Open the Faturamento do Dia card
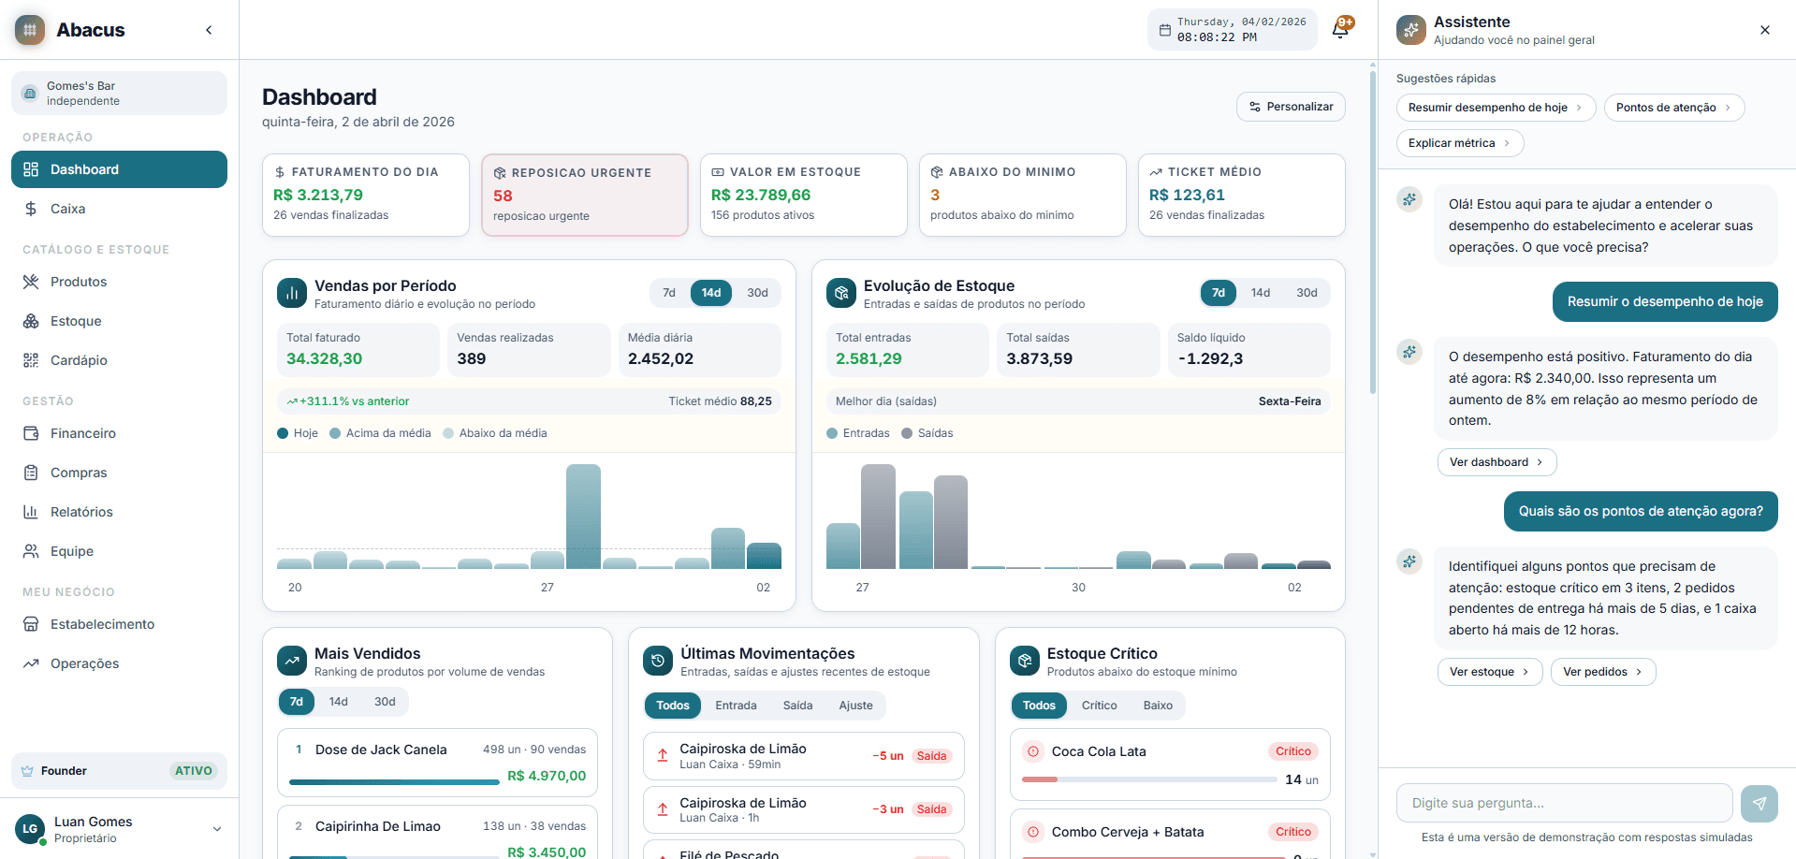This screenshot has height=859, width=1796. click(x=366, y=195)
